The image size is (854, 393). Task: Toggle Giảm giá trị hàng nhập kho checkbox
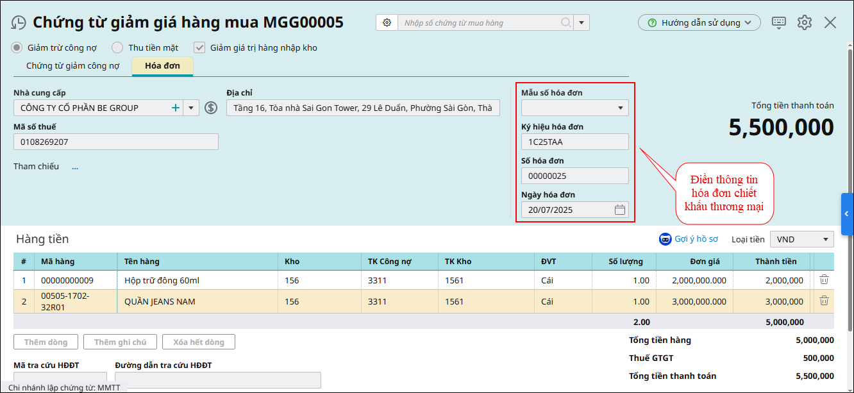click(x=199, y=47)
